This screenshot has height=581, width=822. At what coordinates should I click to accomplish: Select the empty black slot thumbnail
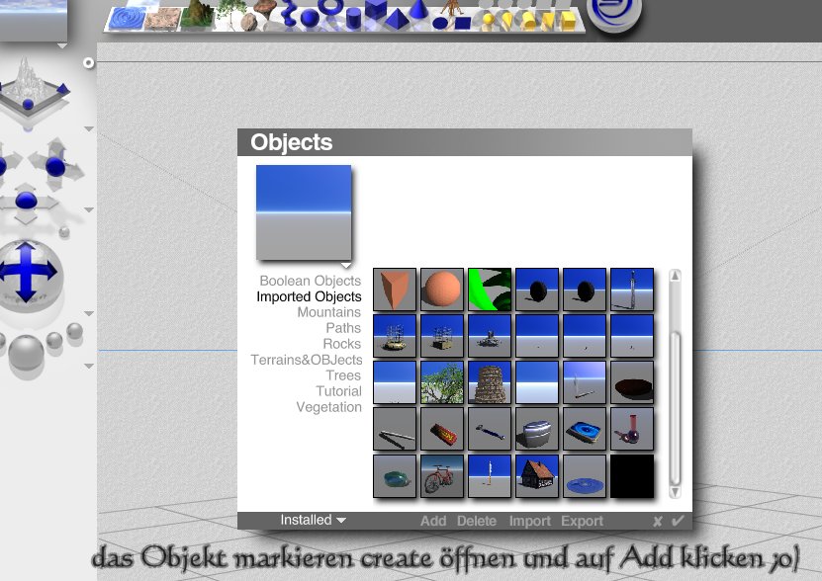pyautogui.click(x=632, y=475)
